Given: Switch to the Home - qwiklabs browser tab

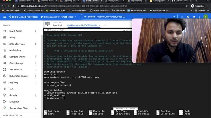Looking at the screenshot, I should coord(92,1).
